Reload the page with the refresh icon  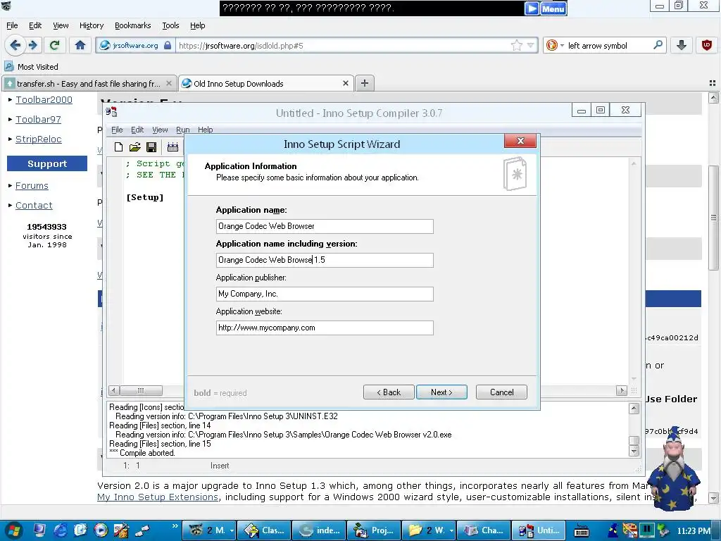coord(54,45)
